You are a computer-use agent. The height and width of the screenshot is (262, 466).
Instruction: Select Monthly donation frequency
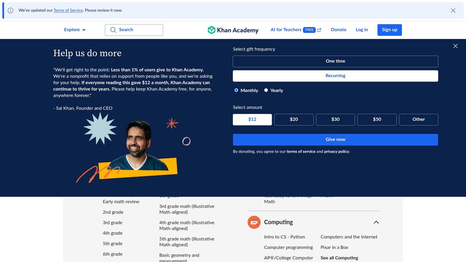coord(236,90)
